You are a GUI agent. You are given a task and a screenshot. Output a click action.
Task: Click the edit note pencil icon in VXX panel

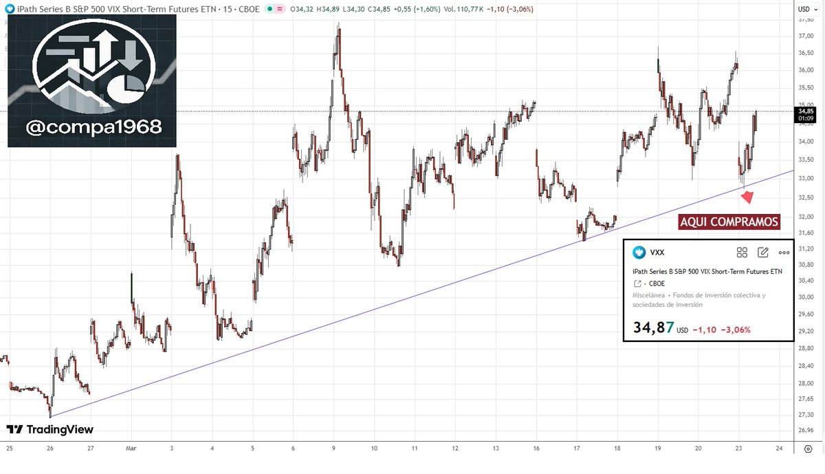pyautogui.click(x=762, y=252)
